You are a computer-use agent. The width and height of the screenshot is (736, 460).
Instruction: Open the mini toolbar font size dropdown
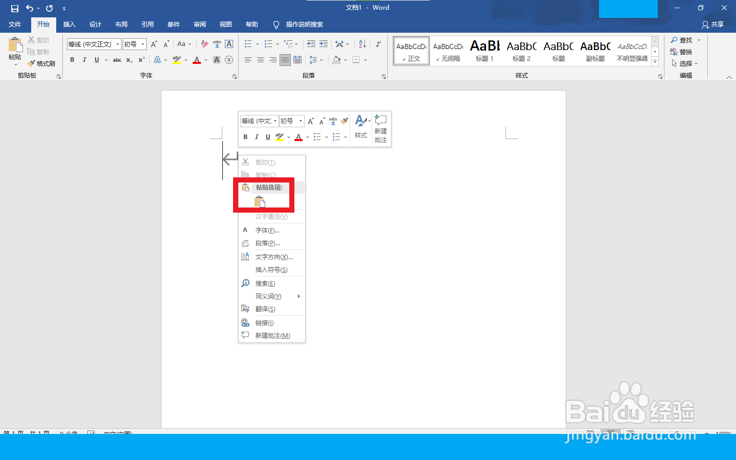coord(301,121)
